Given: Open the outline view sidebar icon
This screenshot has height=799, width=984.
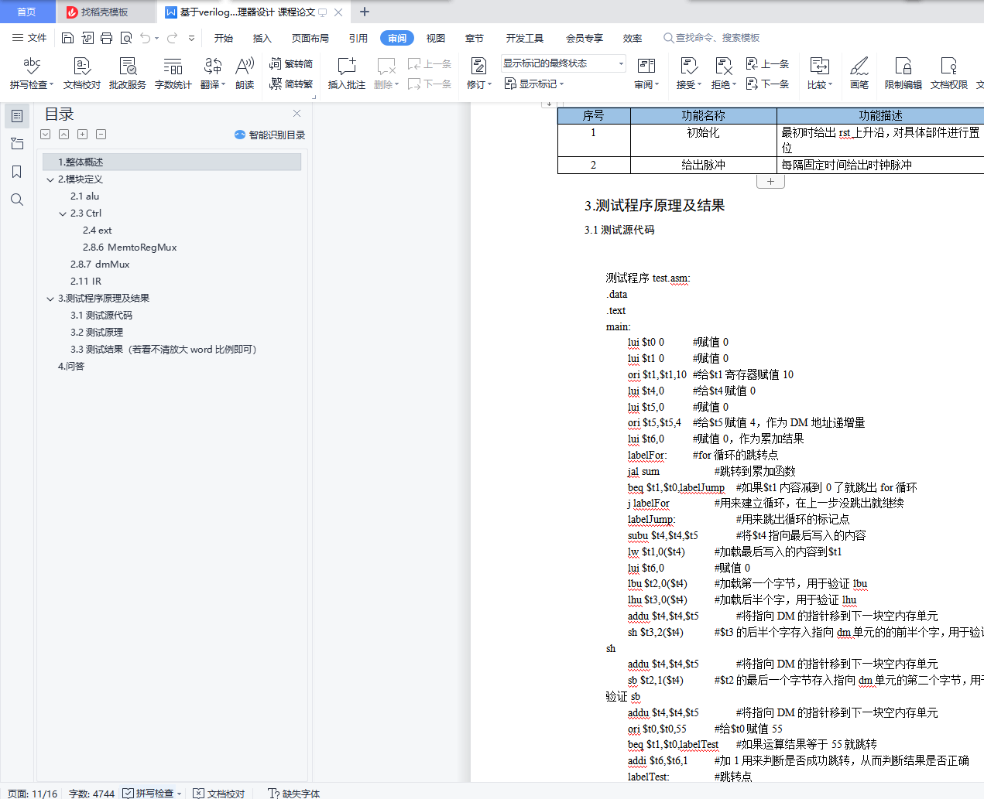Looking at the screenshot, I should (17, 116).
